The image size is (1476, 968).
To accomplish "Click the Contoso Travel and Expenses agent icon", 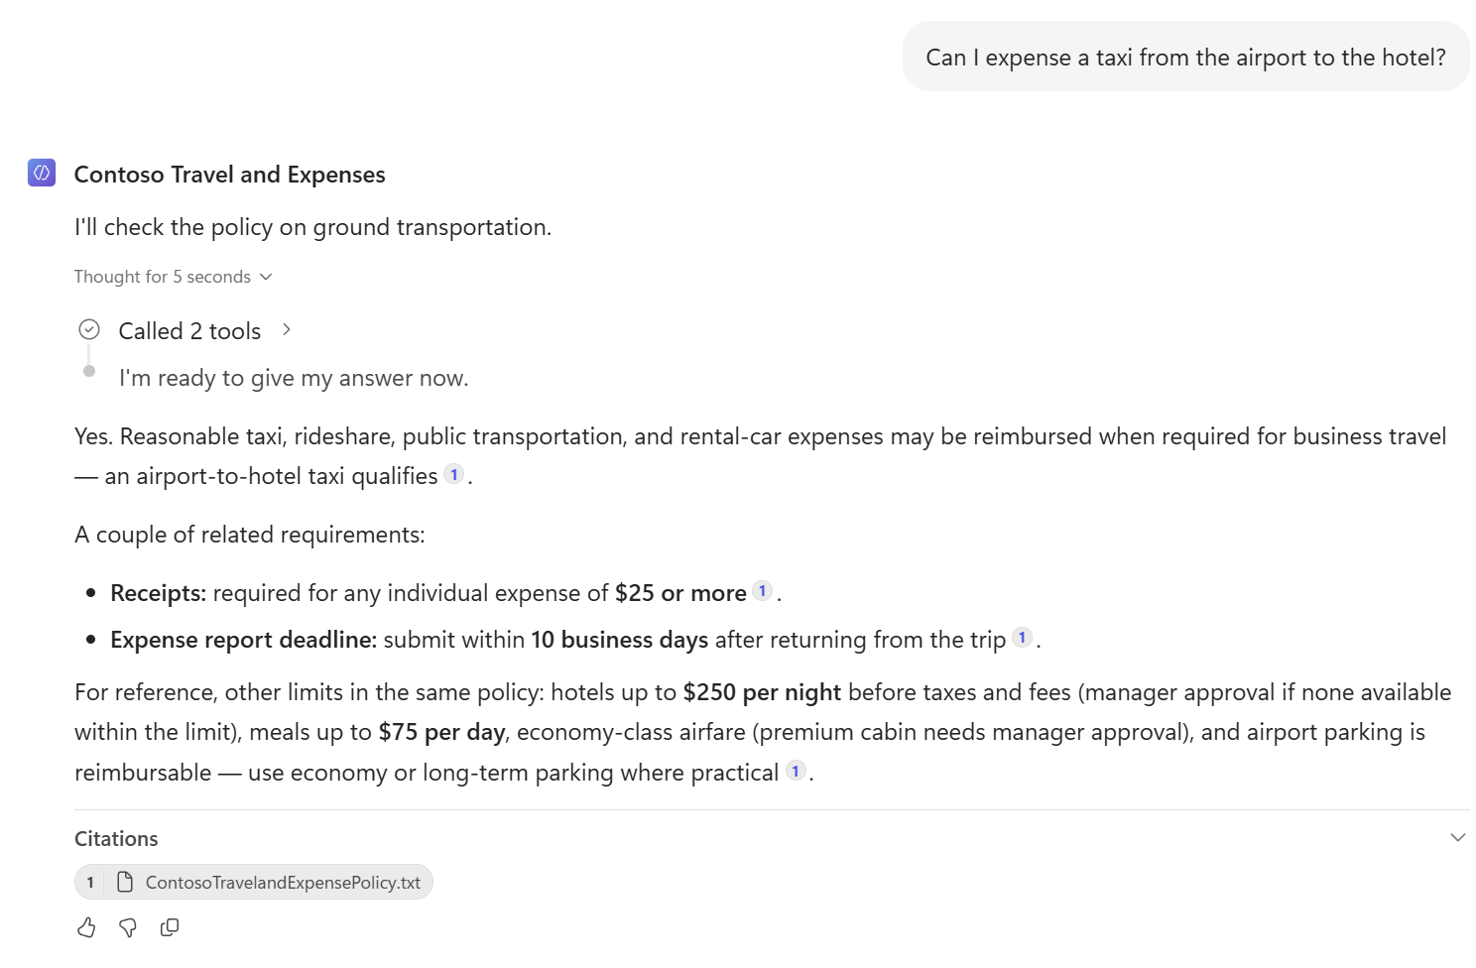I will 42,174.
